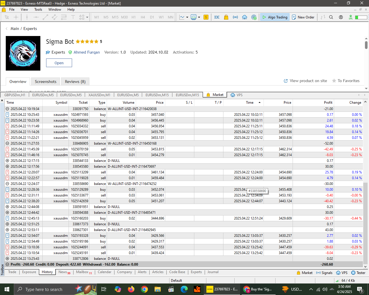Click the New Order button

(x=303, y=17)
